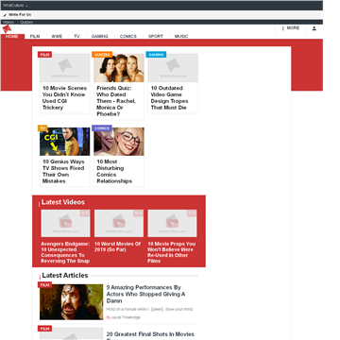Viewport: 340px width, 340px height.
Task: Click the WhatCulture red logo
Action: tap(7, 29)
